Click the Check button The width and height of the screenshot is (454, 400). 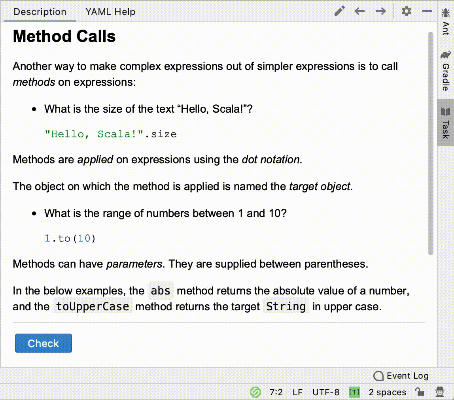44,343
